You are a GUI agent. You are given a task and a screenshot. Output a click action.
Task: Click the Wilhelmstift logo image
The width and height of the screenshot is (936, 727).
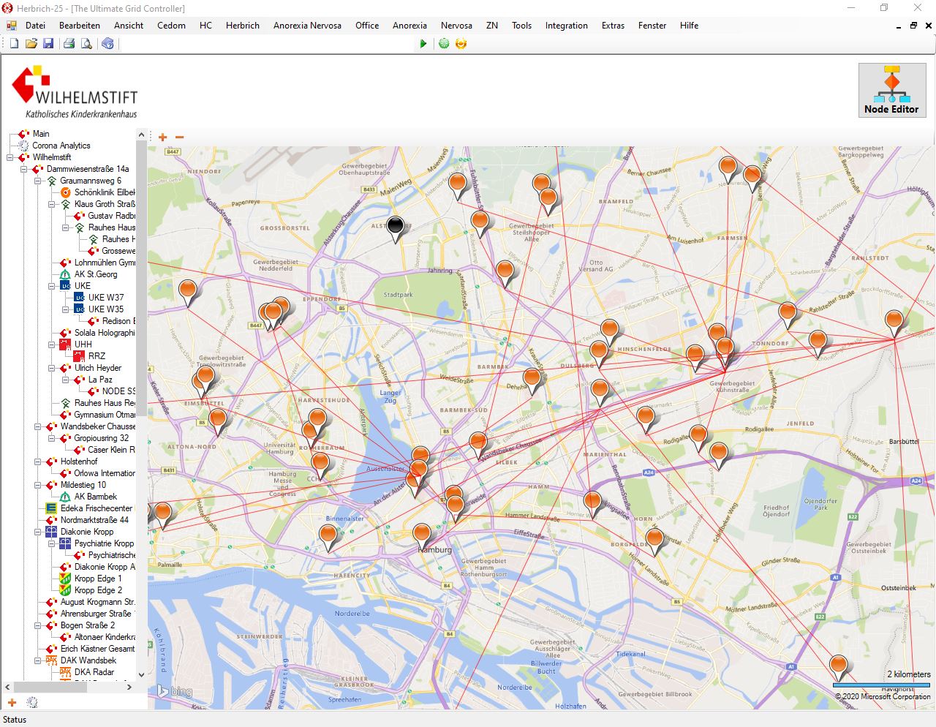tap(75, 91)
